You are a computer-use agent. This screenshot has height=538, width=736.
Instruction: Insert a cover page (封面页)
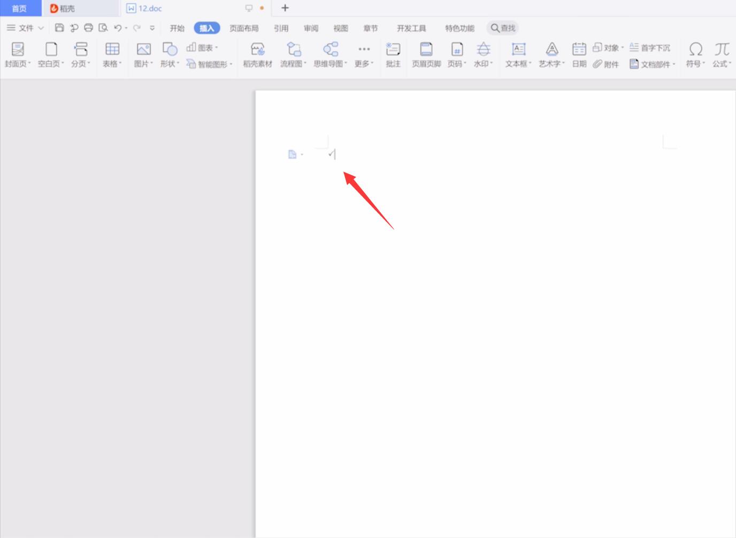[x=18, y=55]
